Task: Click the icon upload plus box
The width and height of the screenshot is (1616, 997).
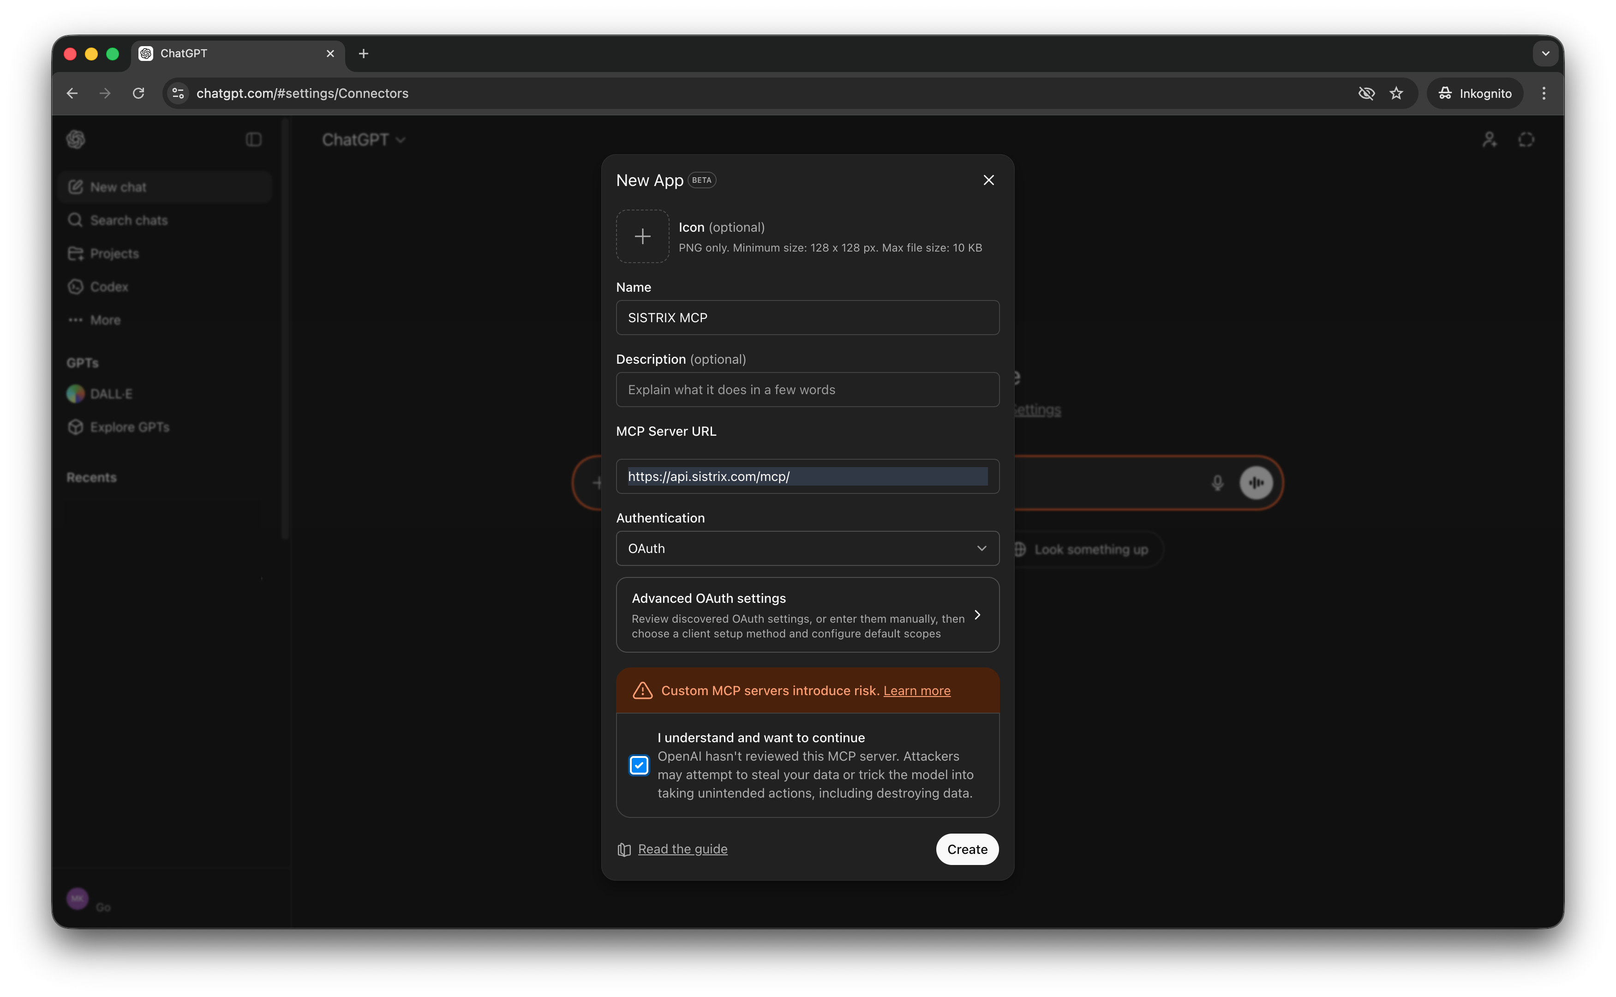Action: point(642,236)
